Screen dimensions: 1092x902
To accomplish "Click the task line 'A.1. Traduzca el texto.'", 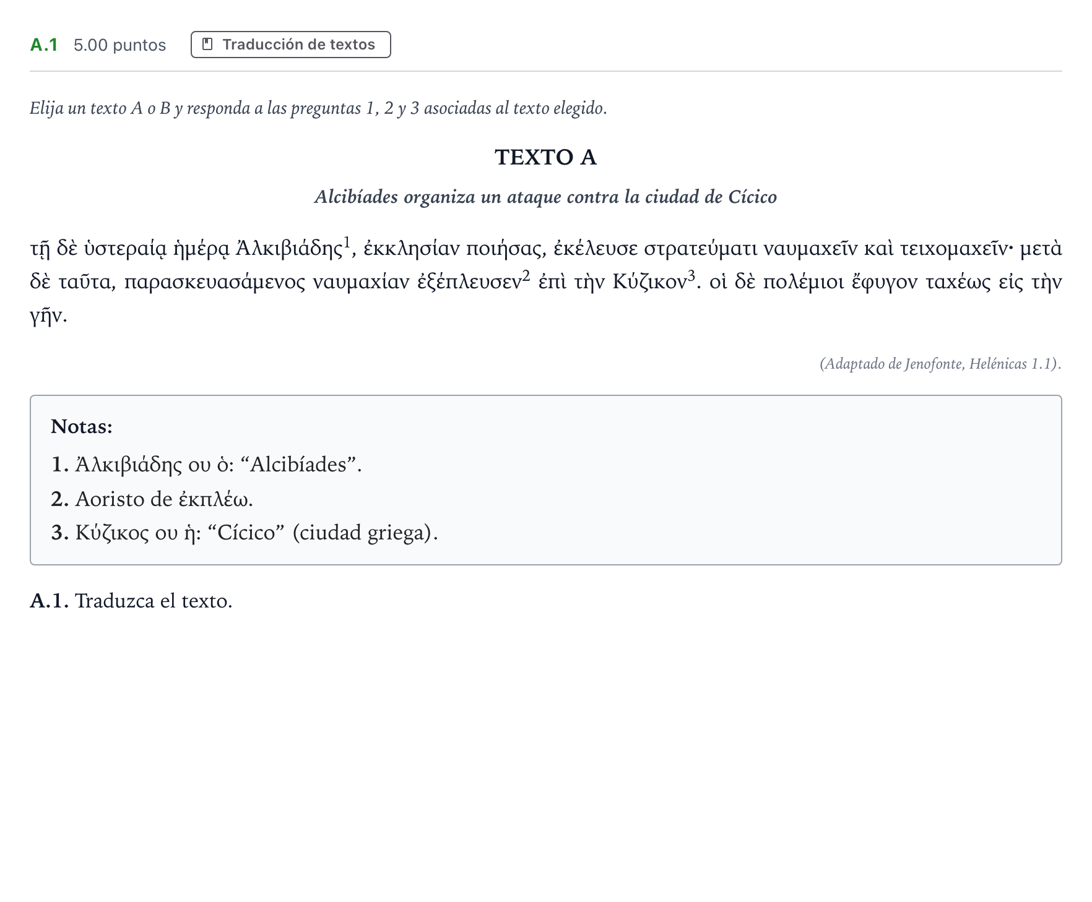I will [131, 601].
